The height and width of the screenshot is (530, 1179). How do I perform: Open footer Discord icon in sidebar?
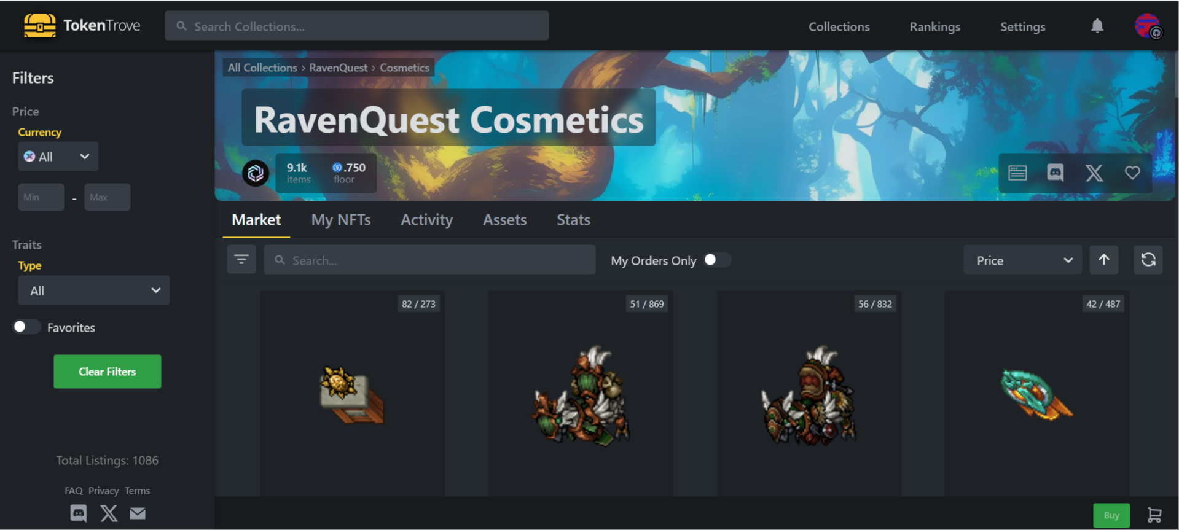79,513
